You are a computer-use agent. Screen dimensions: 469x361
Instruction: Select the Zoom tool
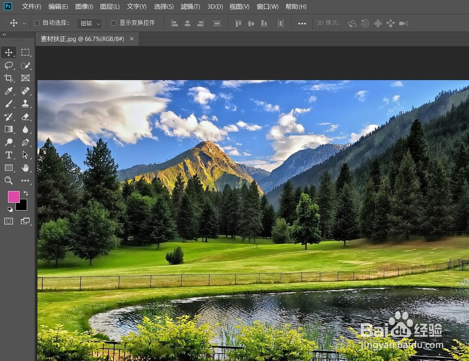tap(8, 180)
